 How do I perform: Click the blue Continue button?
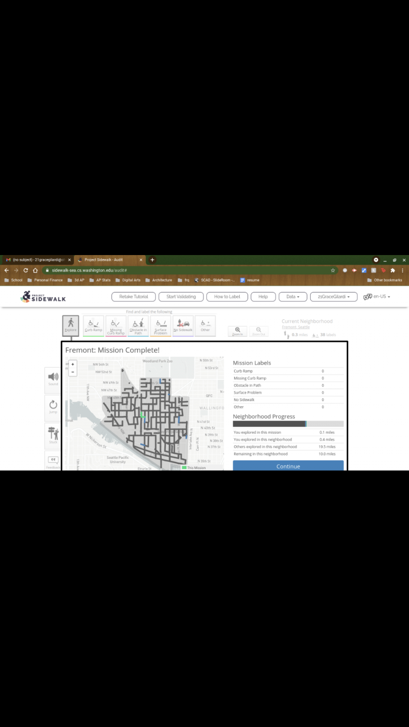coord(288,466)
